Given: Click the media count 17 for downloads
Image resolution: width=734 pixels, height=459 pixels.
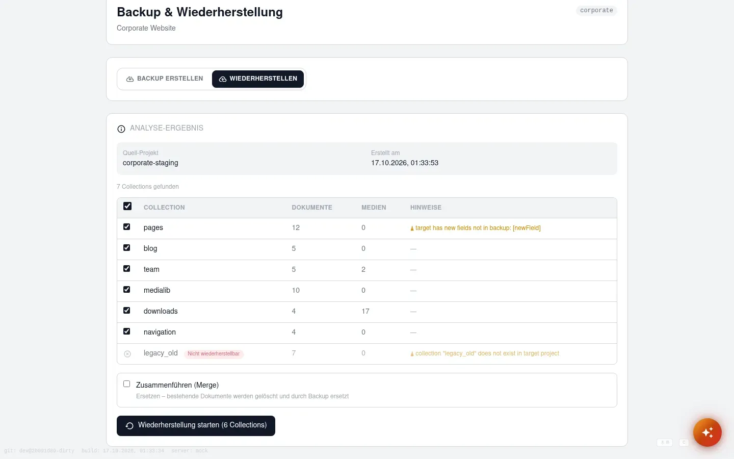Looking at the screenshot, I should [365, 311].
